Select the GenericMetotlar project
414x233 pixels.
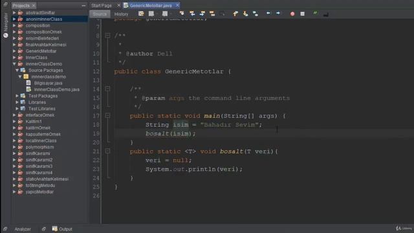tap(41, 51)
